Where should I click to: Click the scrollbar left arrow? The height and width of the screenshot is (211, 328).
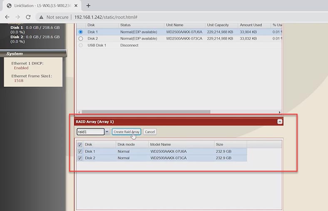79,112
